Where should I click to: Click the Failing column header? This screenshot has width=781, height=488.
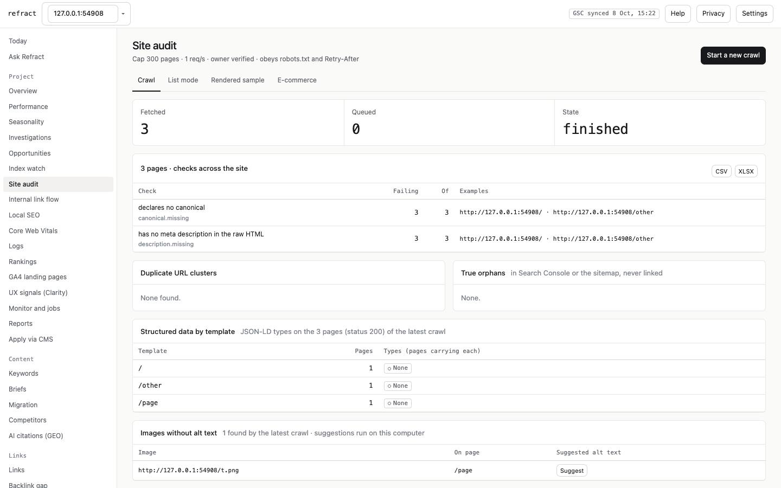(x=406, y=191)
